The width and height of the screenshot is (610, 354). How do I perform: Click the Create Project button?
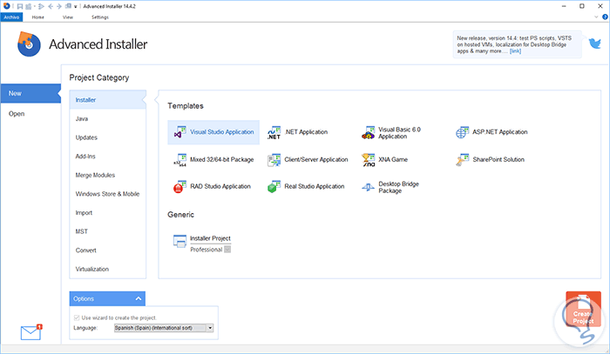point(583,309)
